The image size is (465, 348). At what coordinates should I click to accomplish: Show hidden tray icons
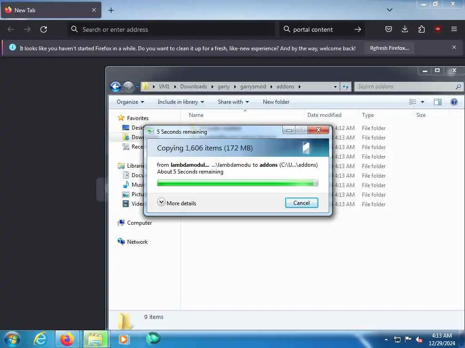386,339
